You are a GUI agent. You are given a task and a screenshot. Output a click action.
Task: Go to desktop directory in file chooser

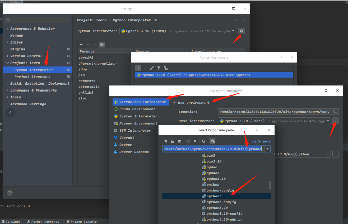tap(173, 141)
